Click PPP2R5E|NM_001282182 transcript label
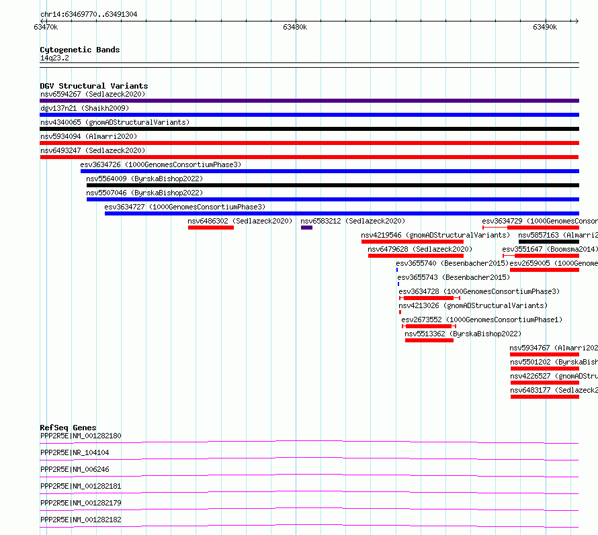598x535 pixels. click(81, 520)
